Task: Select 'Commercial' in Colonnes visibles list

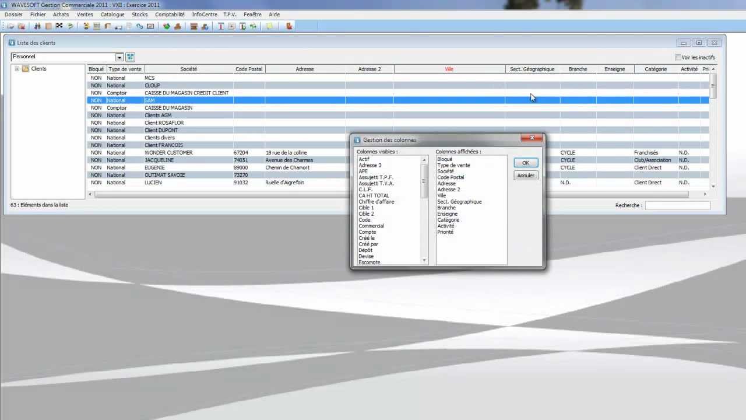Action: (371, 226)
